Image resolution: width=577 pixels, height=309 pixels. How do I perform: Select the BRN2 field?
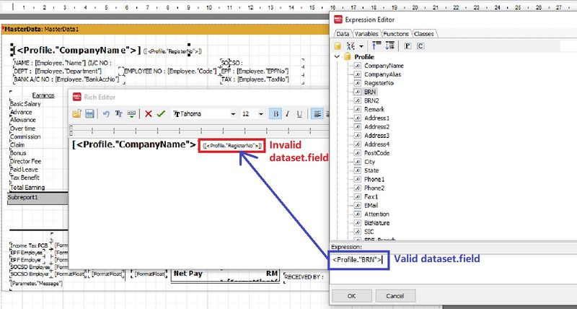click(x=371, y=100)
